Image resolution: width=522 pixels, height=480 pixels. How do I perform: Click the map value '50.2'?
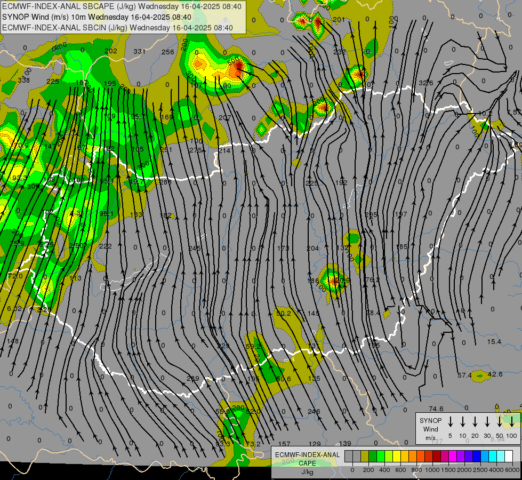[284, 313]
